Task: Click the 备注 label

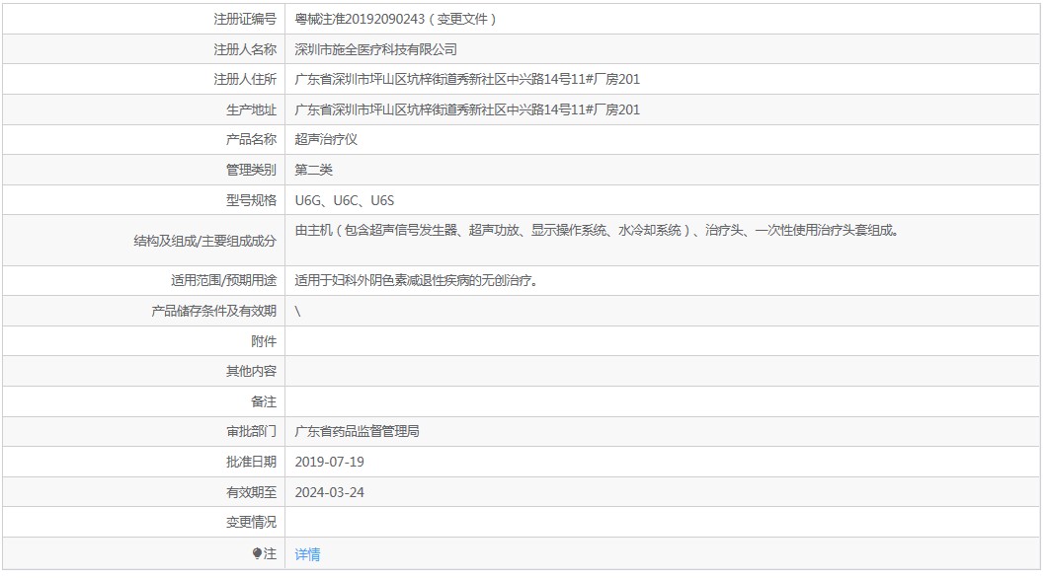Action: (264, 402)
